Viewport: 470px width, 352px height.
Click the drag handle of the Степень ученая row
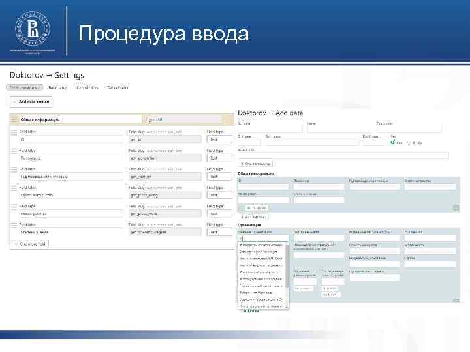pyautogui.click(x=14, y=225)
